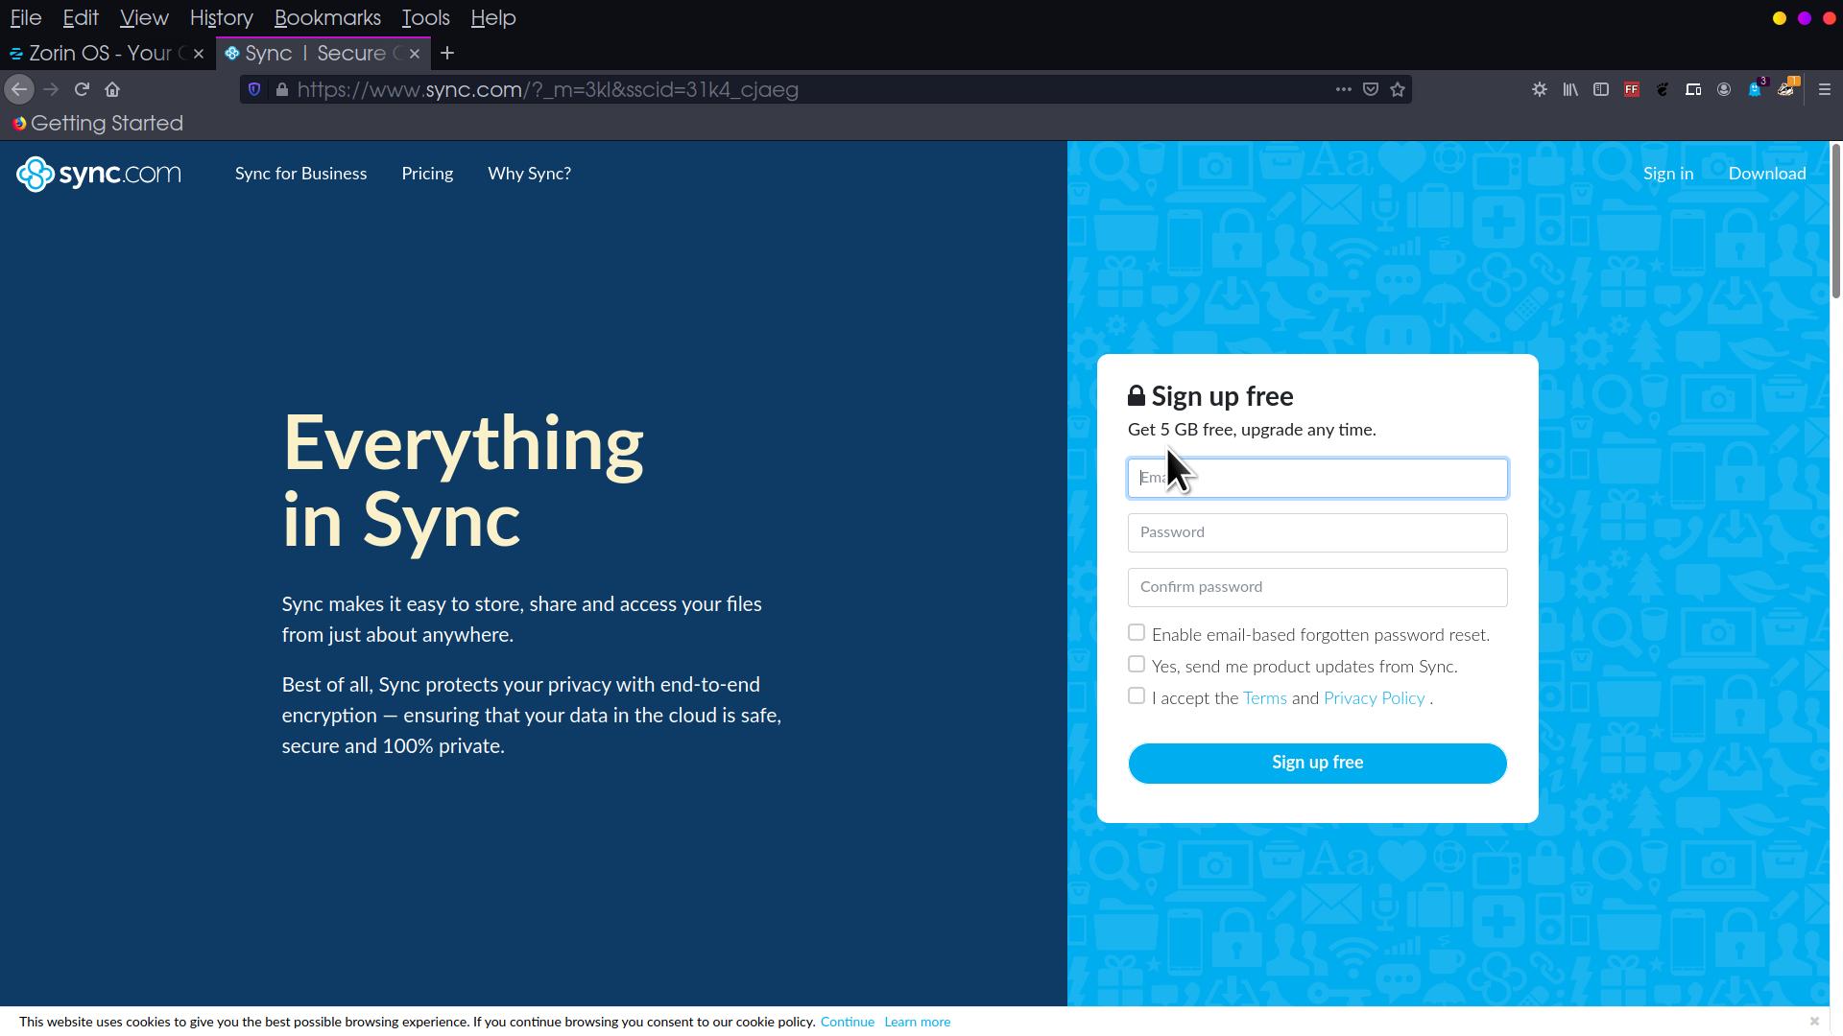Image resolution: width=1843 pixels, height=1036 pixels.
Task: Switch to the Zorin OS tab
Action: click(x=100, y=54)
